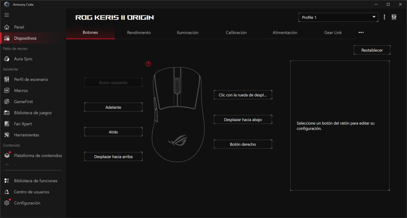407x218 pixels.
Task: Click the Herramientas tools icon
Action: click(7, 135)
